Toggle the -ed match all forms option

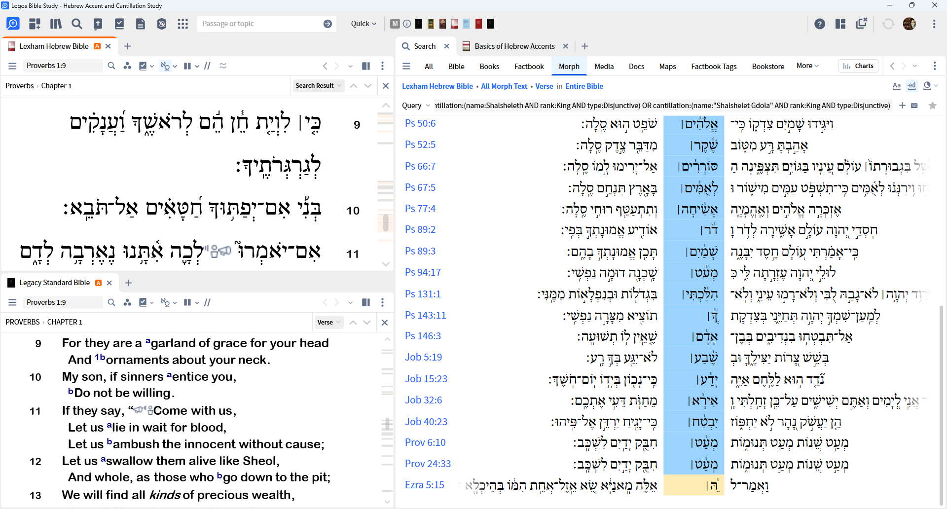[x=911, y=86]
